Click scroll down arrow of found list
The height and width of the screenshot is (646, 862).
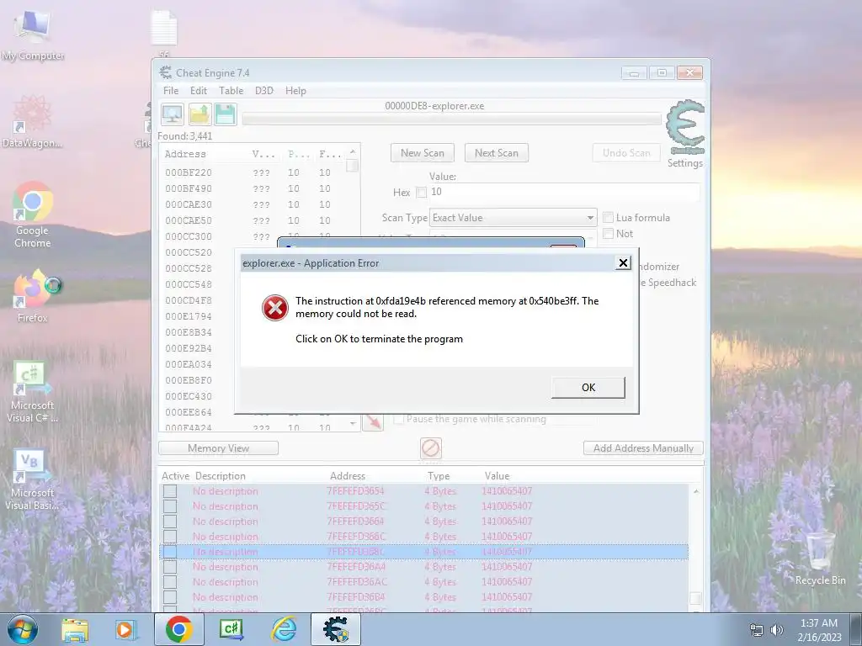pos(353,424)
